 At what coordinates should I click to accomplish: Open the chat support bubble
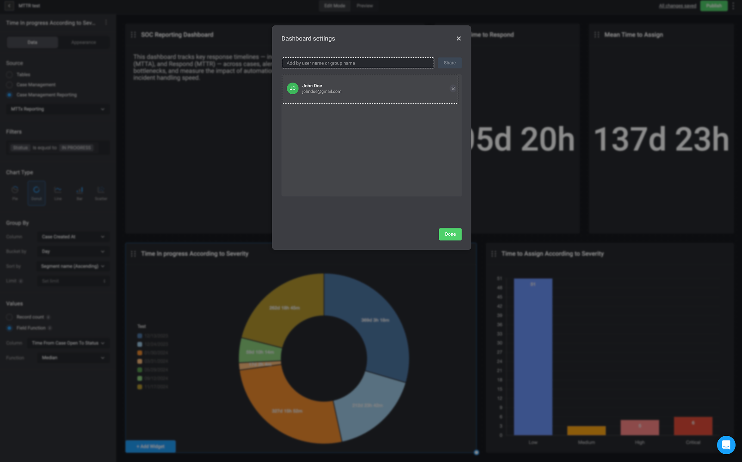(x=726, y=445)
